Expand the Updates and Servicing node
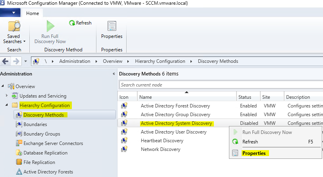 tap(7, 96)
